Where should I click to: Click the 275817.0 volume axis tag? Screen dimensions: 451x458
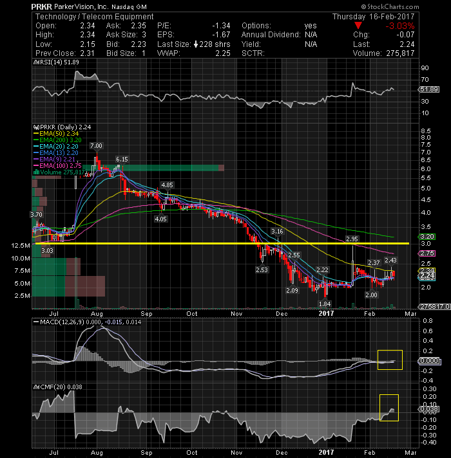tap(434, 307)
